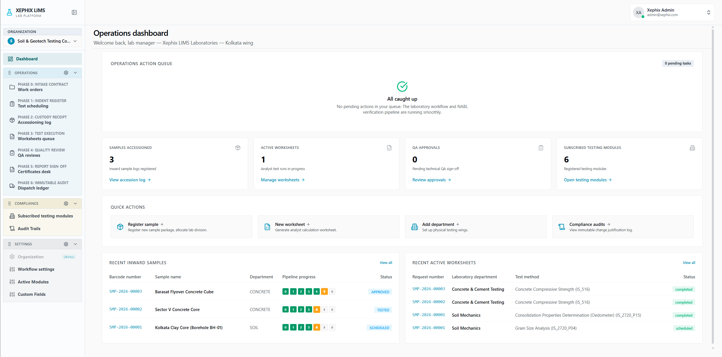
Task: Go to Dashboard in sidebar
Action: (42, 59)
